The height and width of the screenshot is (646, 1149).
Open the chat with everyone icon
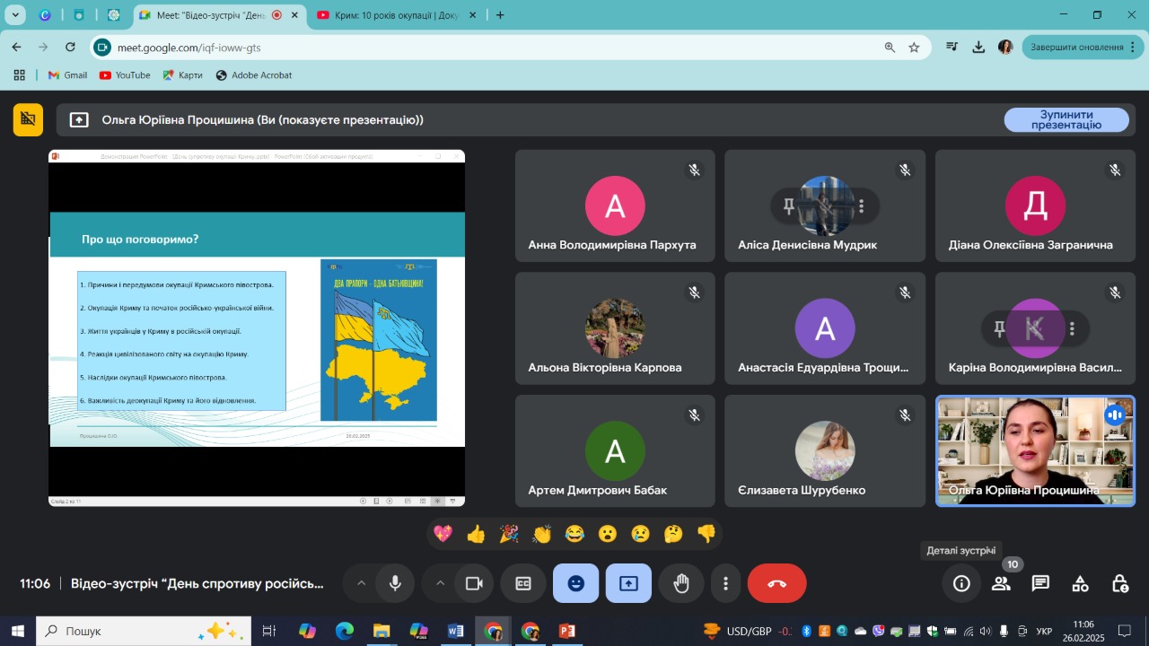click(x=1040, y=583)
